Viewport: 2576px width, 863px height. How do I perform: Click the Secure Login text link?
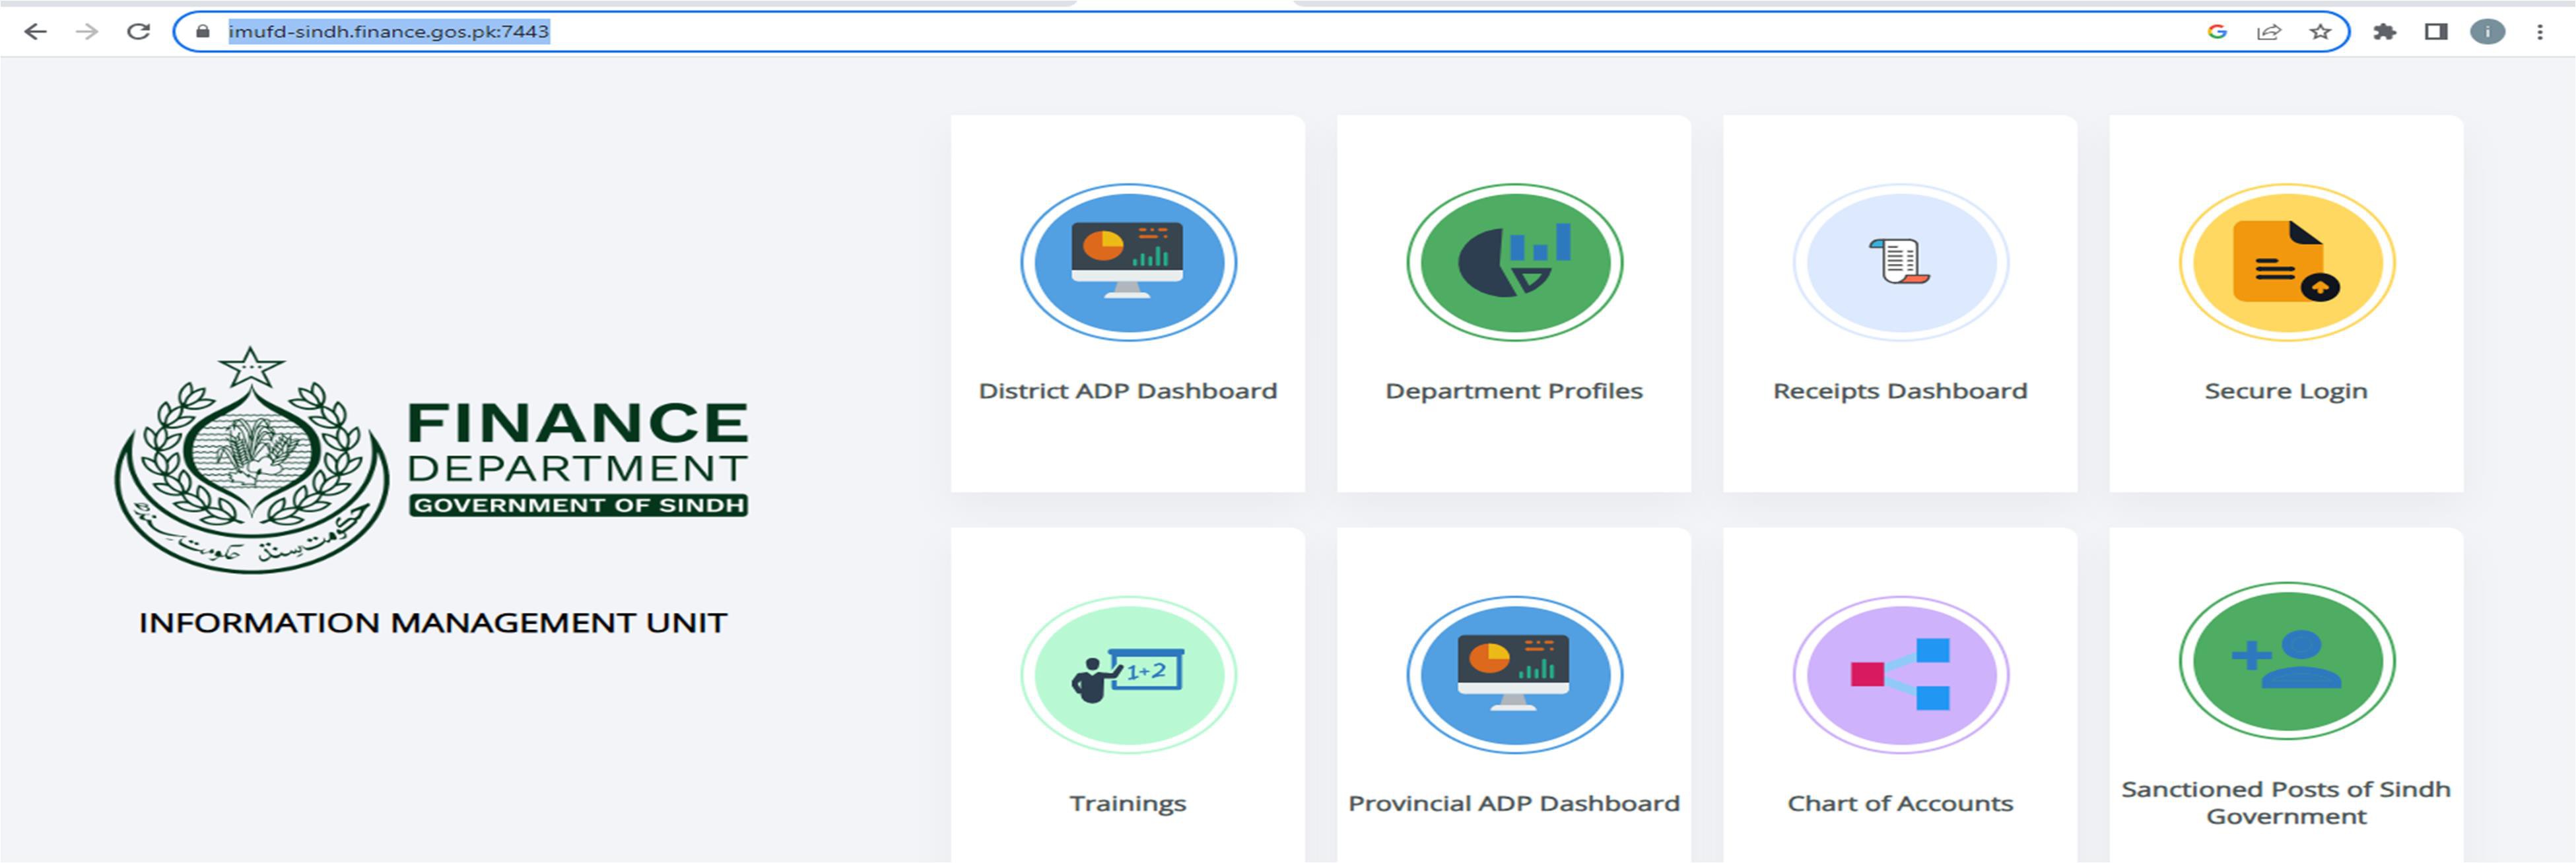tap(2286, 391)
